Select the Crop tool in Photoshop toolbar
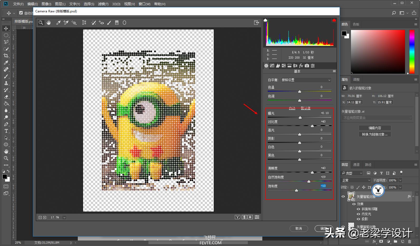 click(6, 56)
